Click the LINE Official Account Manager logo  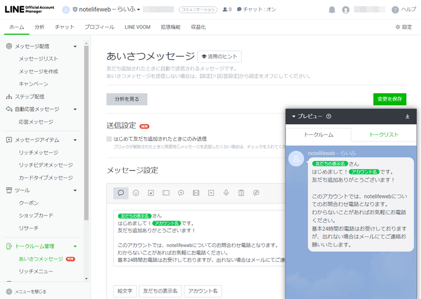click(29, 9)
